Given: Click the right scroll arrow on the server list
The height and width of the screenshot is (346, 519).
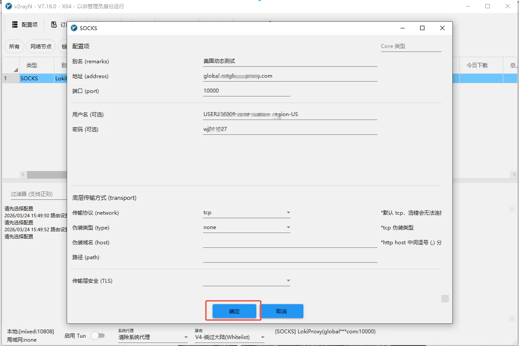Looking at the screenshot, I should tap(514, 174).
